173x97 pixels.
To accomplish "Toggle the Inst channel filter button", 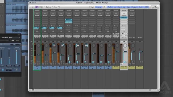I will click(115, 7).
